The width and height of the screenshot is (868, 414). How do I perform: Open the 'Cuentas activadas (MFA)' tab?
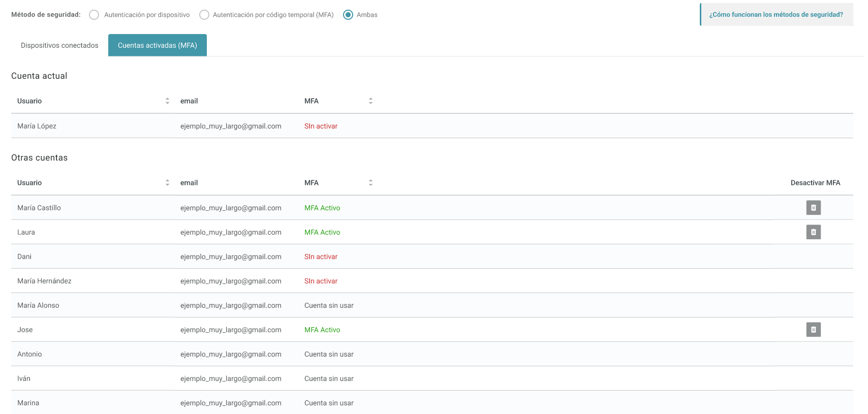pos(158,45)
